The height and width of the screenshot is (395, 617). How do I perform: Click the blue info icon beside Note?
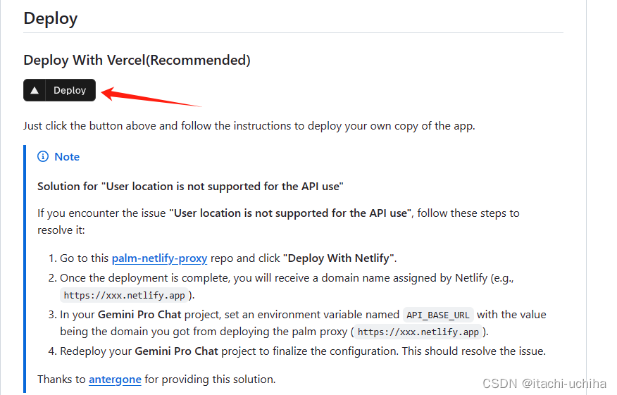pyautogui.click(x=43, y=156)
